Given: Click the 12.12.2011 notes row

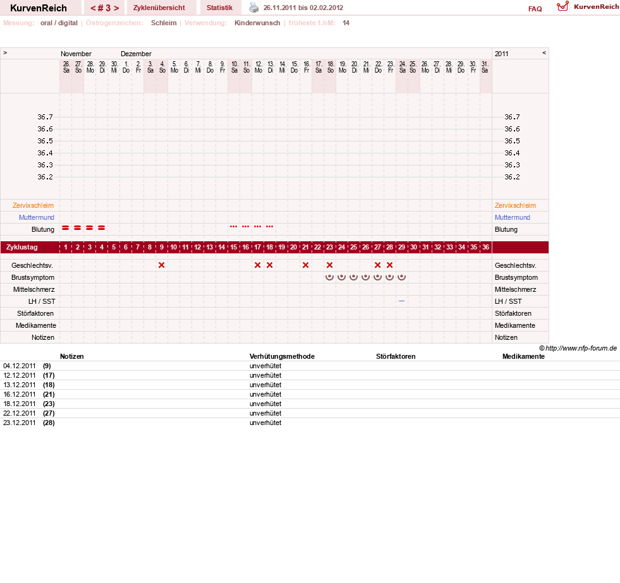Looking at the screenshot, I should (310, 375).
